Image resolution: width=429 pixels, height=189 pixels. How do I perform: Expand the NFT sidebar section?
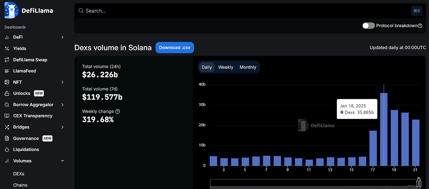[x=62, y=82]
